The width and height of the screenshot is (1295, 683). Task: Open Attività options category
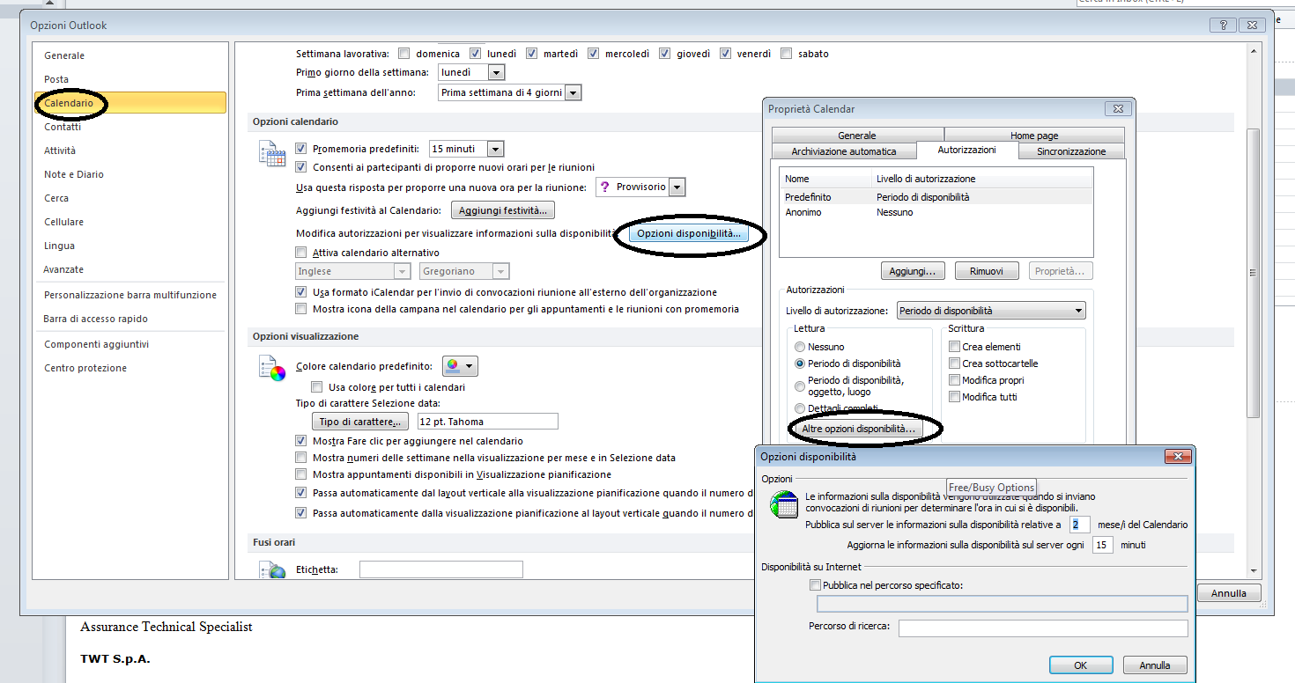coord(130,151)
